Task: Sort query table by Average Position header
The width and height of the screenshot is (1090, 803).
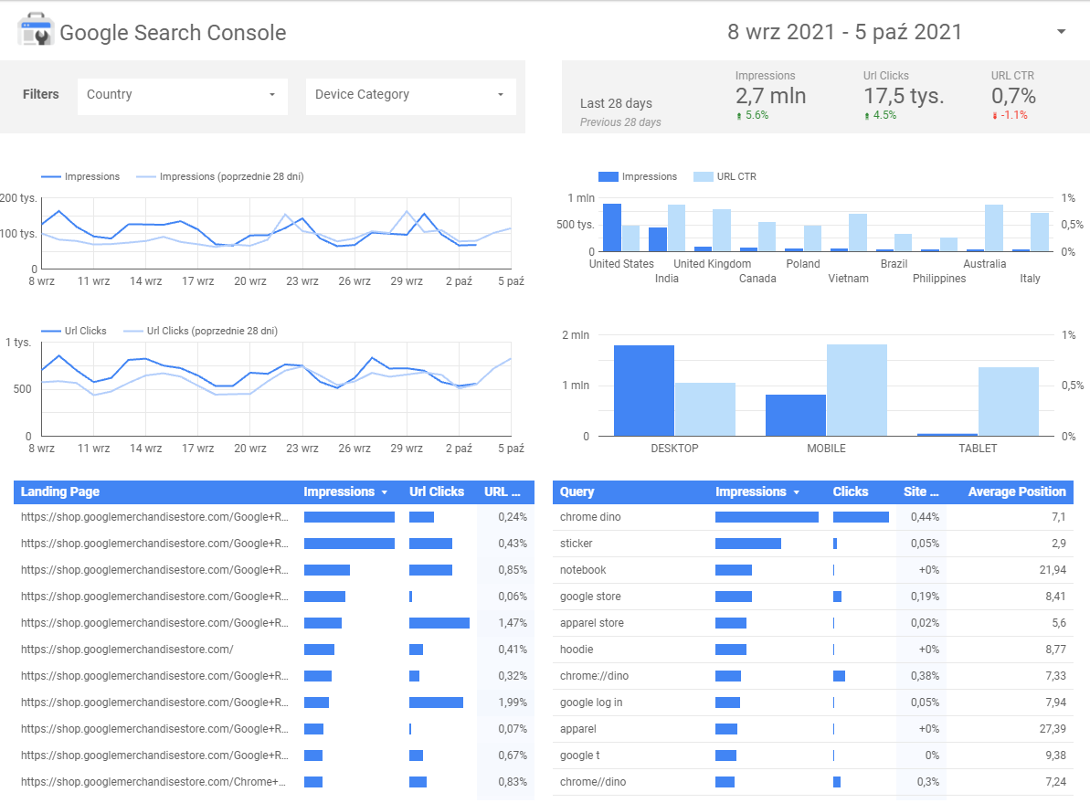Action: [1016, 491]
